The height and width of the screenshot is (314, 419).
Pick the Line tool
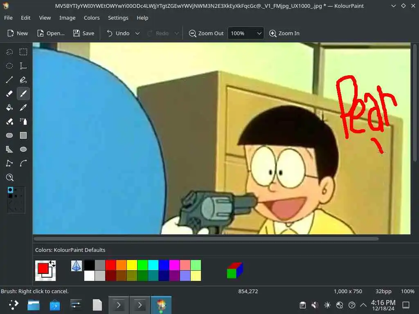[x=9, y=80]
